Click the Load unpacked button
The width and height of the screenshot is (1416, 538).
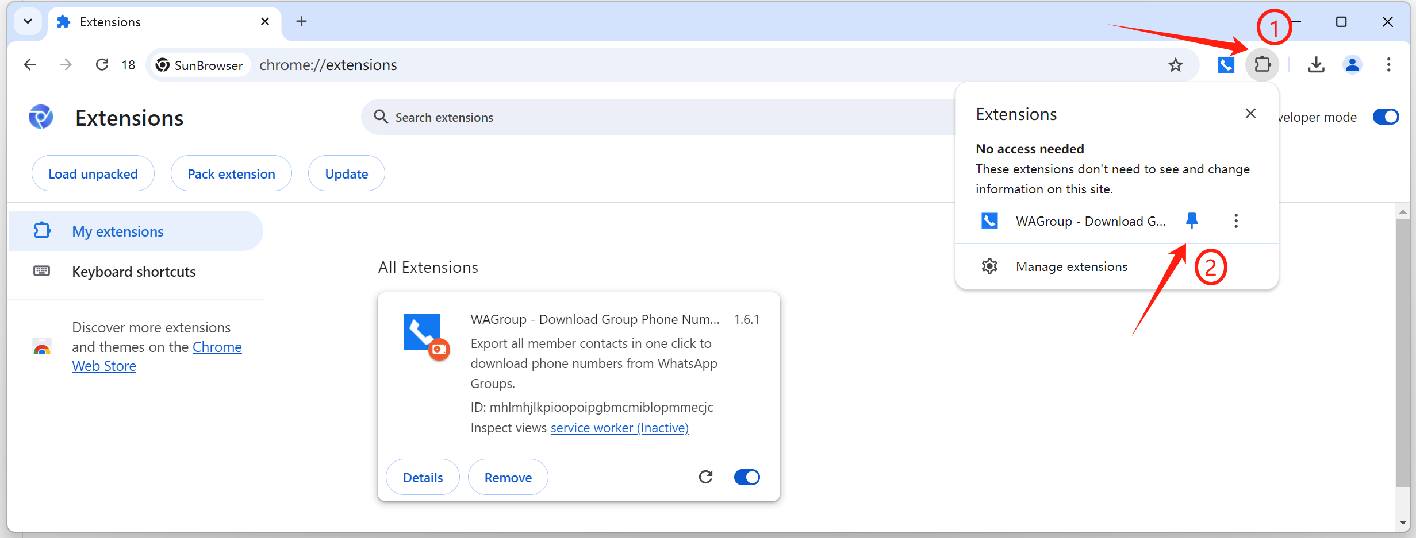(93, 174)
